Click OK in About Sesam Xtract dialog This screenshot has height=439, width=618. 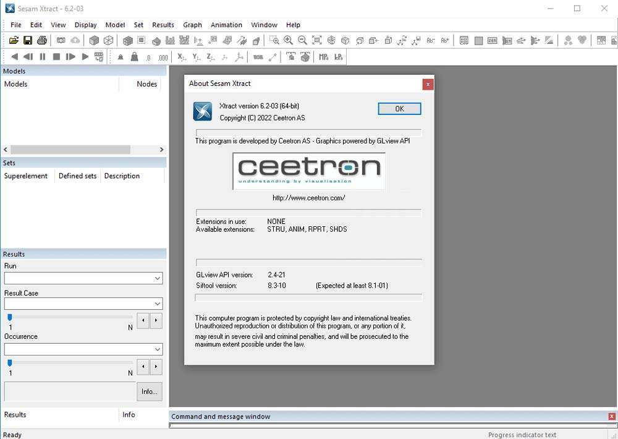coord(399,109)
